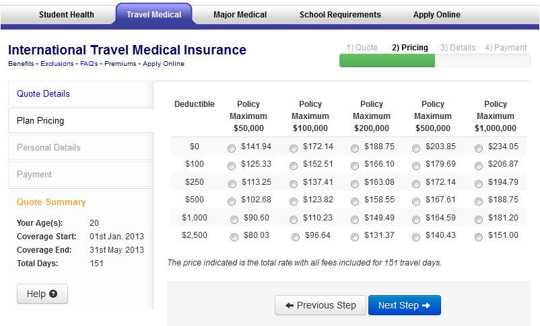Go to the Apply Online tab

click(x=437, y=15)
